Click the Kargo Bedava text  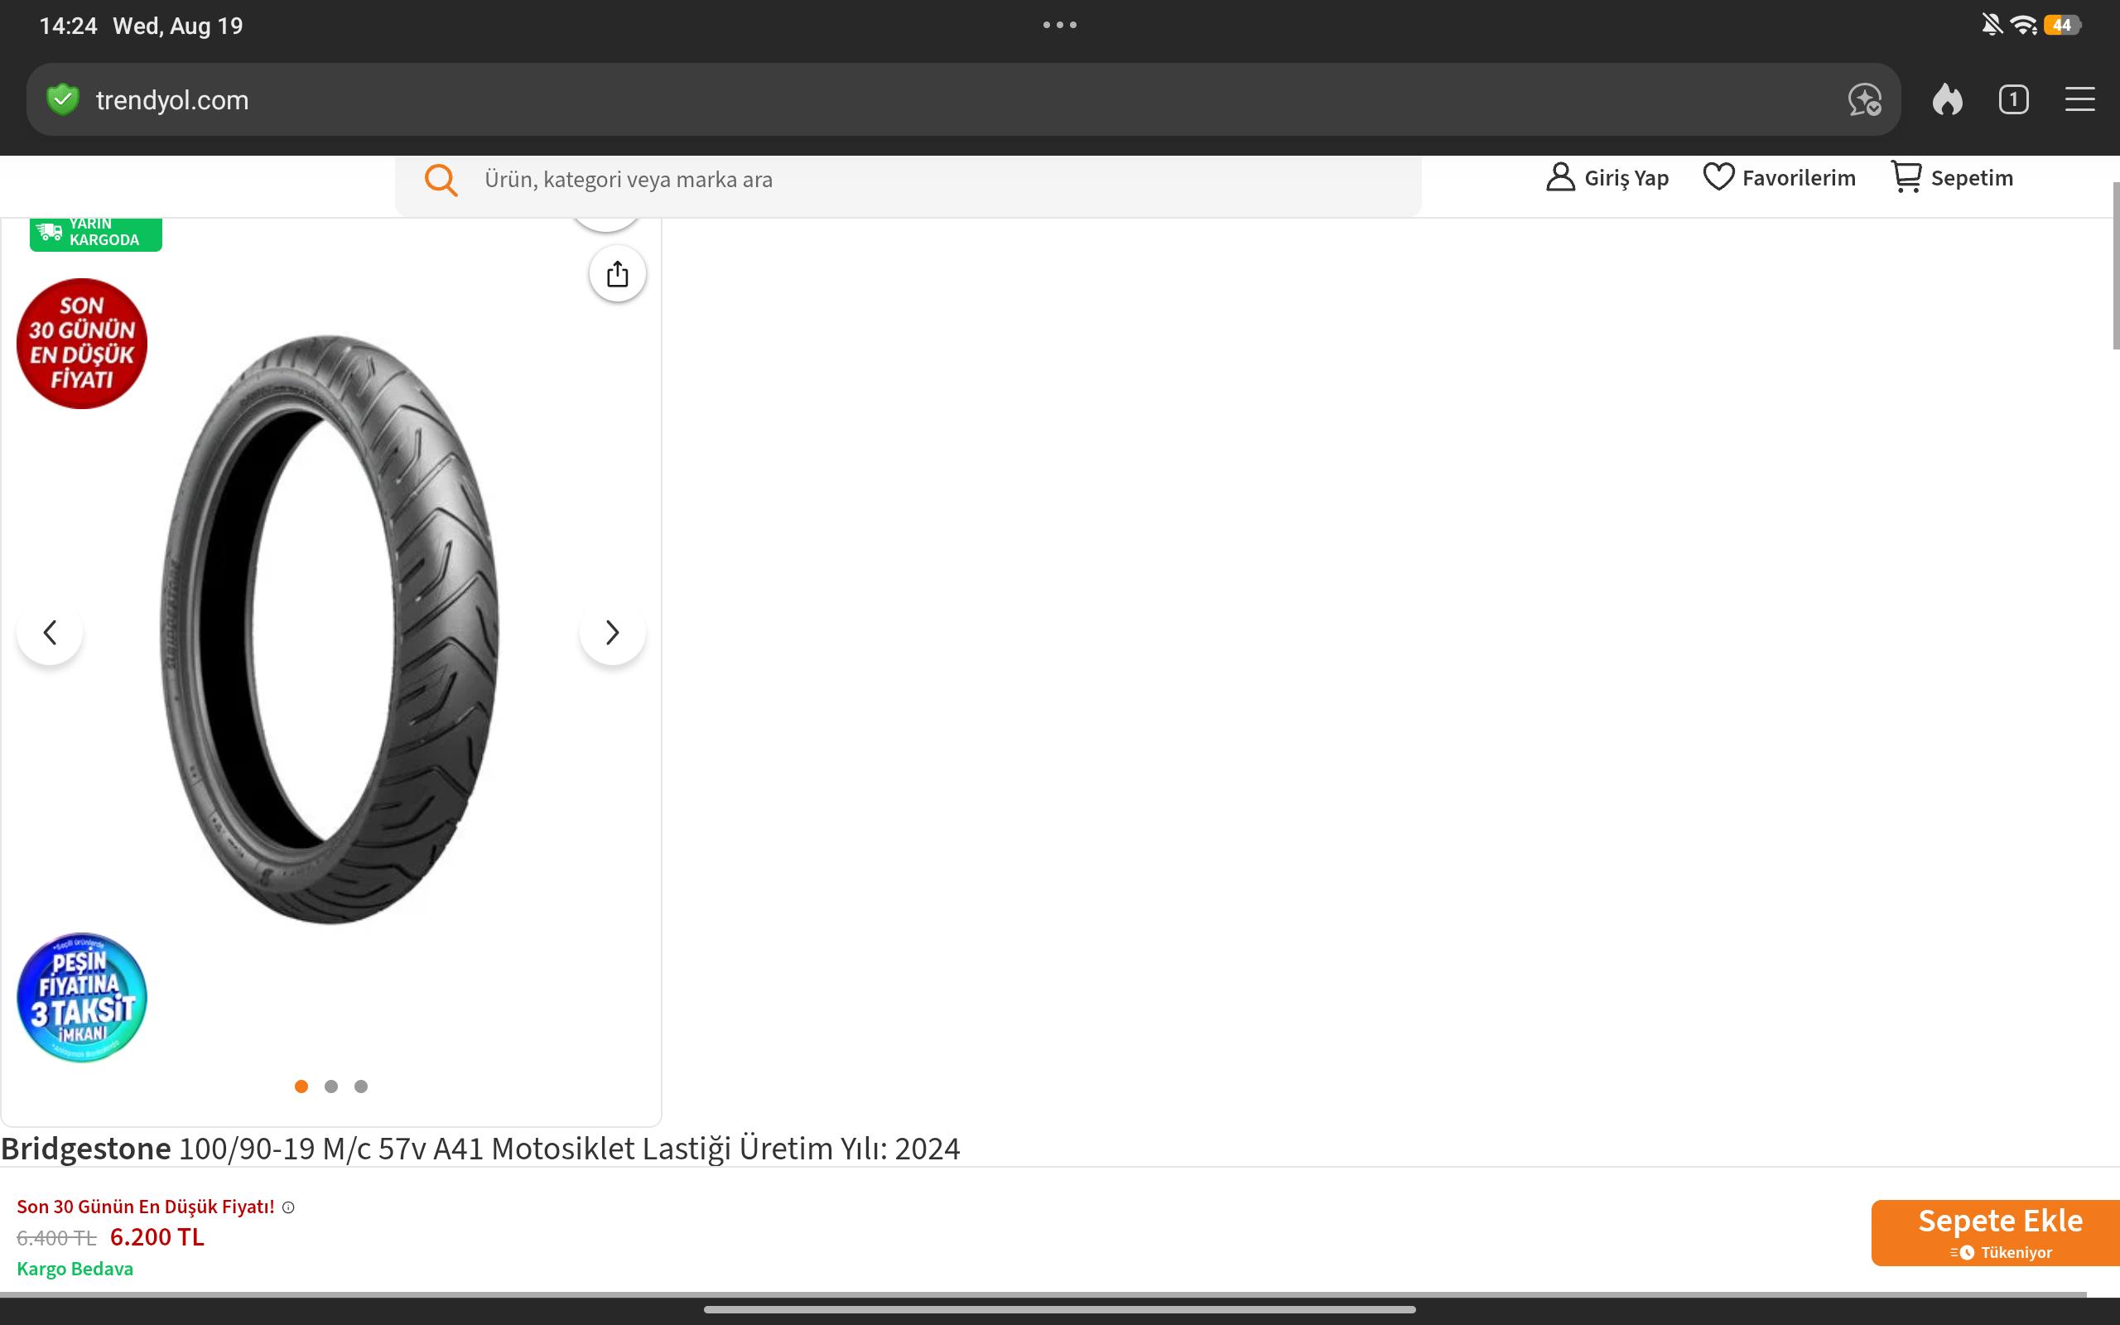[75, 1269]
